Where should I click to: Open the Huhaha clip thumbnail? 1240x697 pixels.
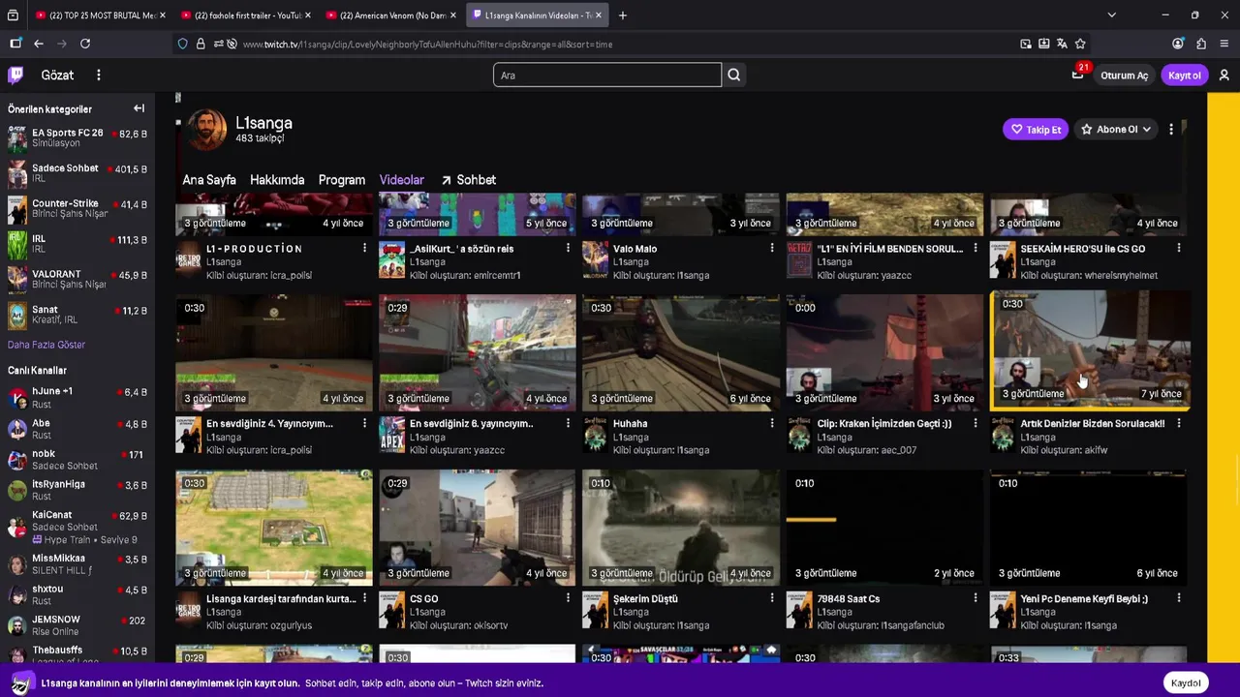pyautogui.click(x=680, y=352)
